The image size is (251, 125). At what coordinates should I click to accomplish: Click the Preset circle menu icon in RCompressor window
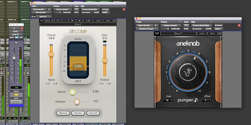71,6
